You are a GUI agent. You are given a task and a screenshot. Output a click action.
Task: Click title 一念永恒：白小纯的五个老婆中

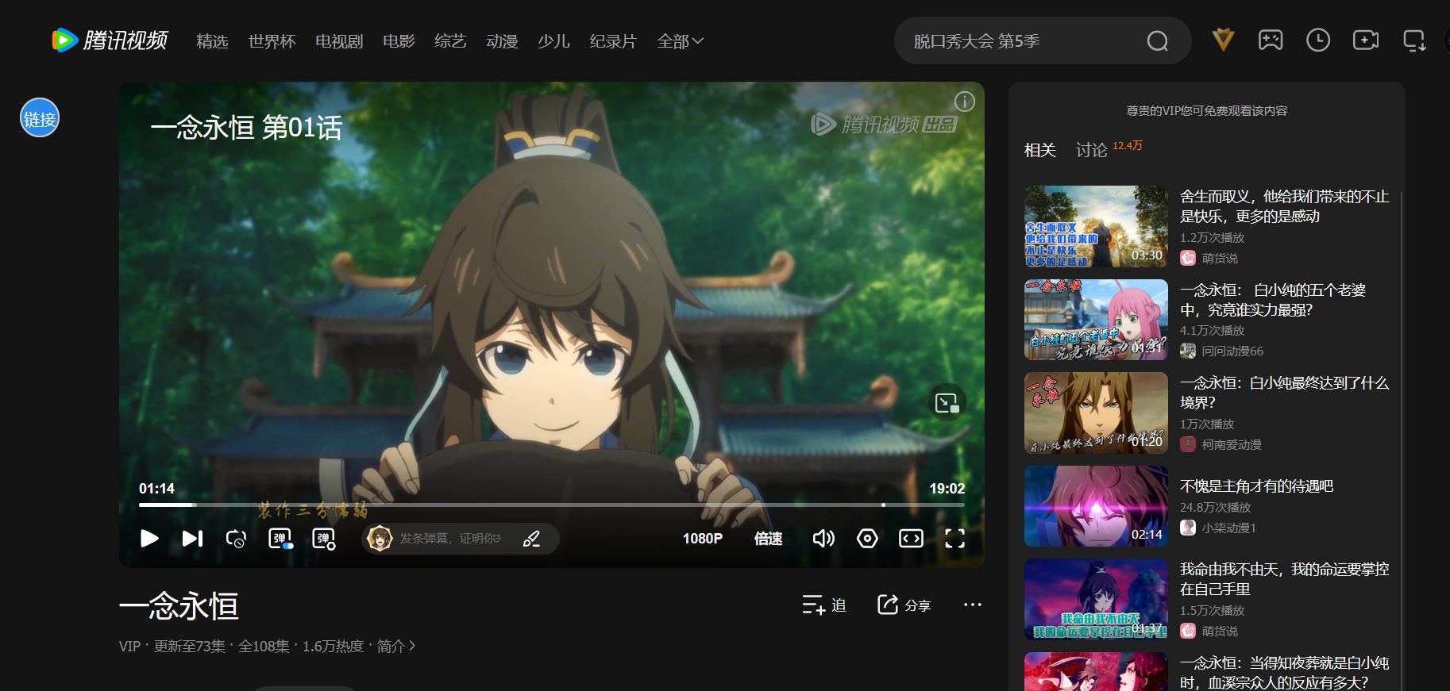point(1273,300)
